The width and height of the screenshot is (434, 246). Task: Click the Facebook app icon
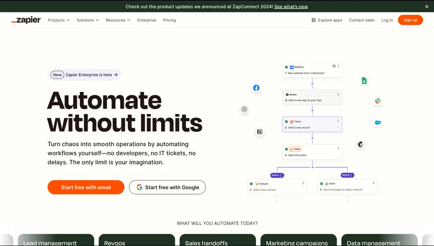(256, 88)
